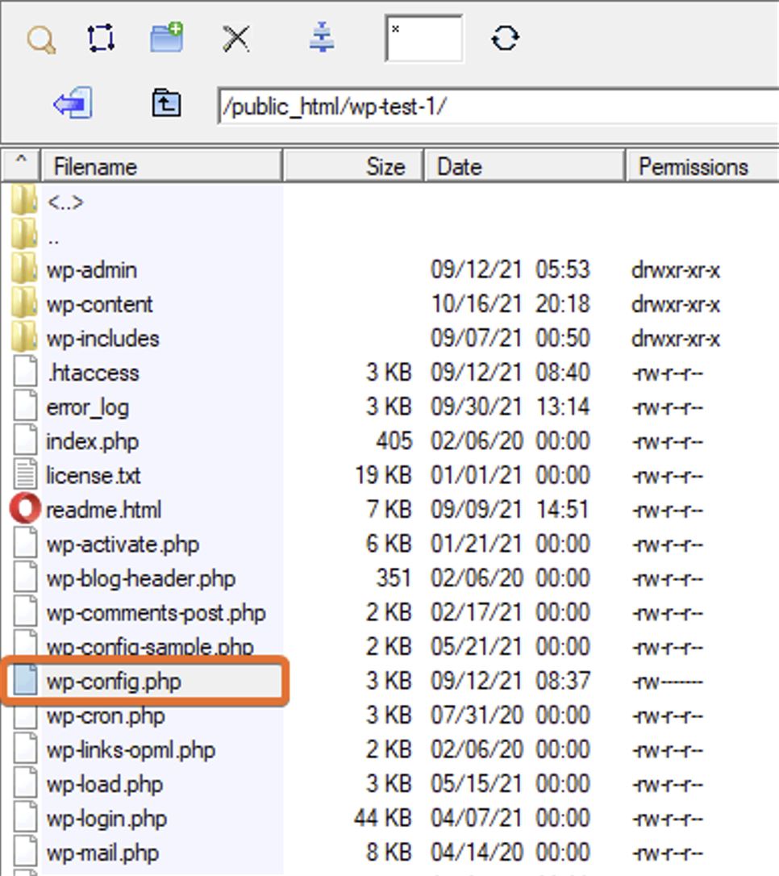Screen dimensions: 779x876
Task: Select the wp-config.php file
Action: tap(114, 682)
